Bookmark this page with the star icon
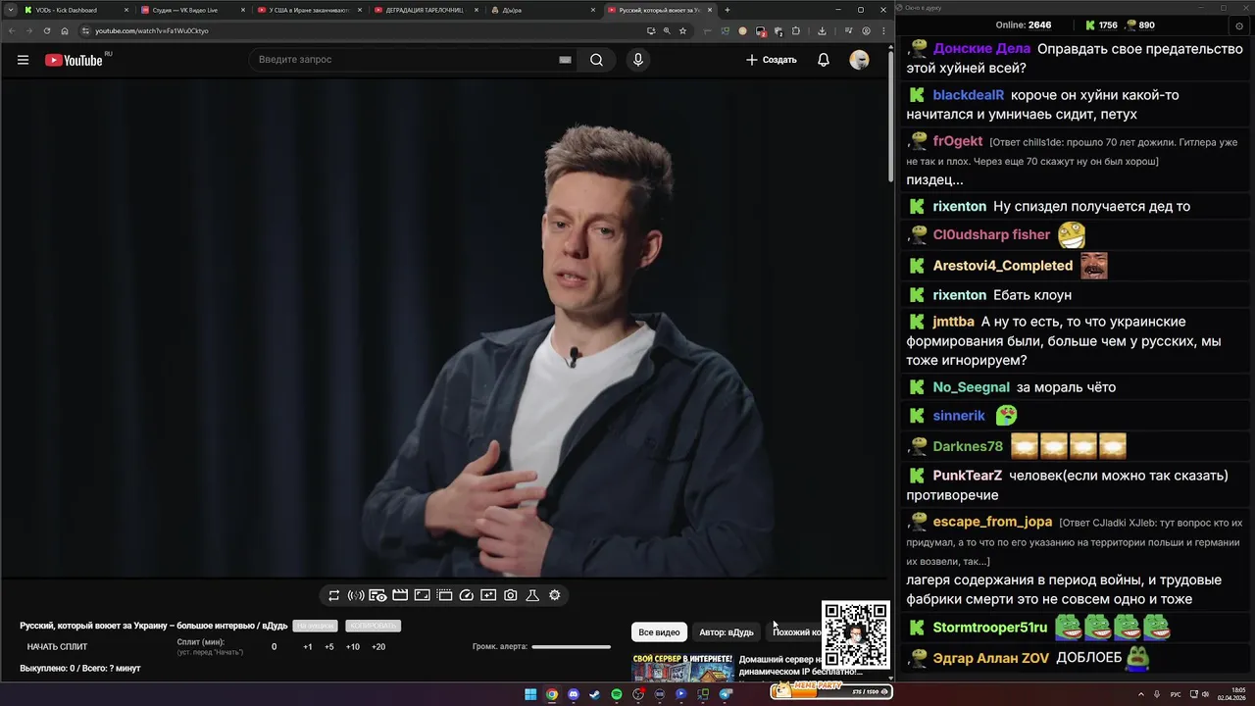This screenshot has height=706, width=1255. [x=683, y=30]
